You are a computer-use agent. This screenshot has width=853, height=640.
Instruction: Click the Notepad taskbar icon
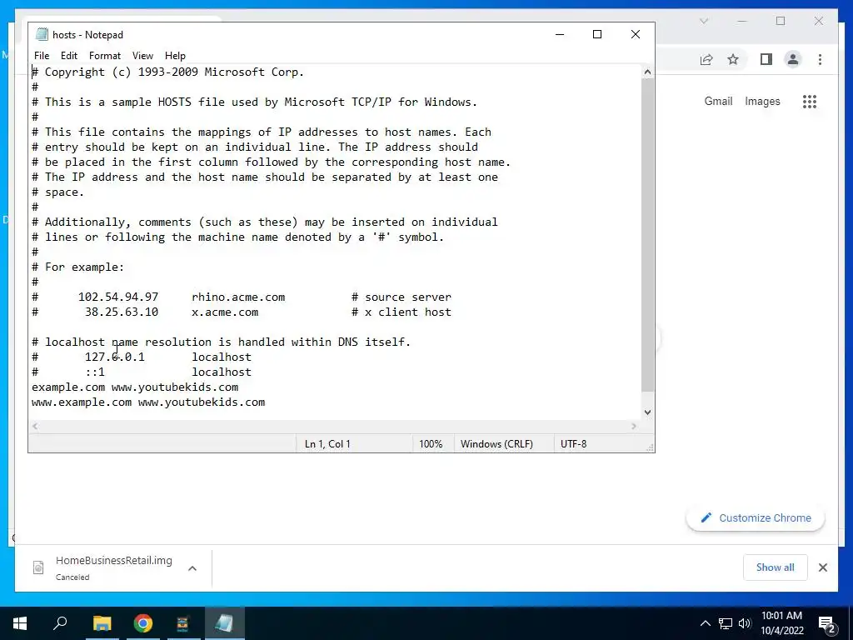(224, 623)
